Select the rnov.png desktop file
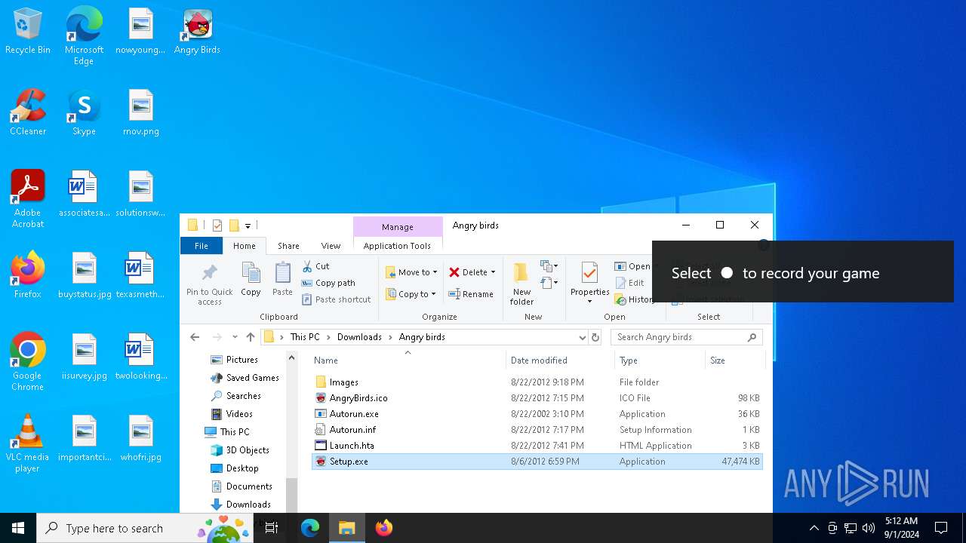Screen dimensions: 966x543 click(140, 113)
